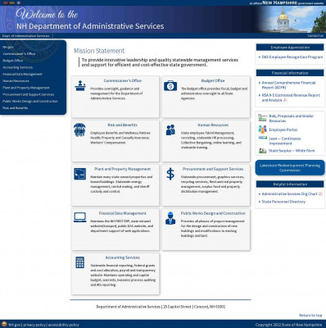
Task: Click the Copyright 2022 State of New Hampshire text
Action: click(288, 325)
